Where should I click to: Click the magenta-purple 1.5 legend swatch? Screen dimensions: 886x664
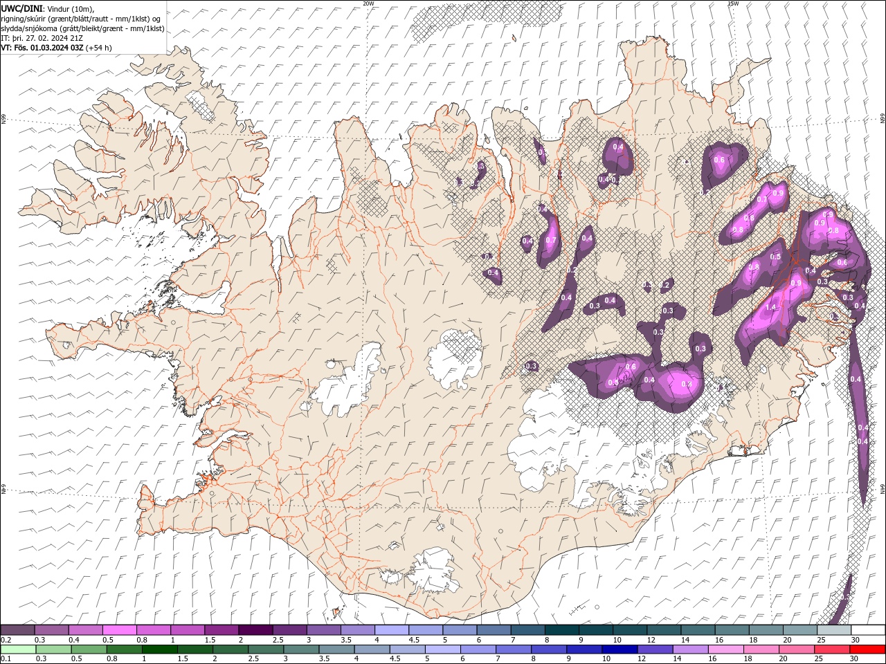click(x=221, y=630)
